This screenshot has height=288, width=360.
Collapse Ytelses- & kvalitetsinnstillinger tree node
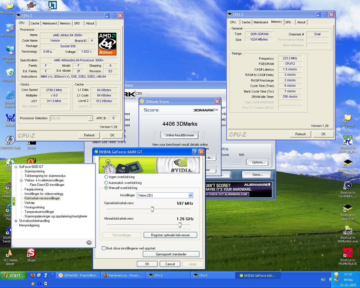pos(21,180)
